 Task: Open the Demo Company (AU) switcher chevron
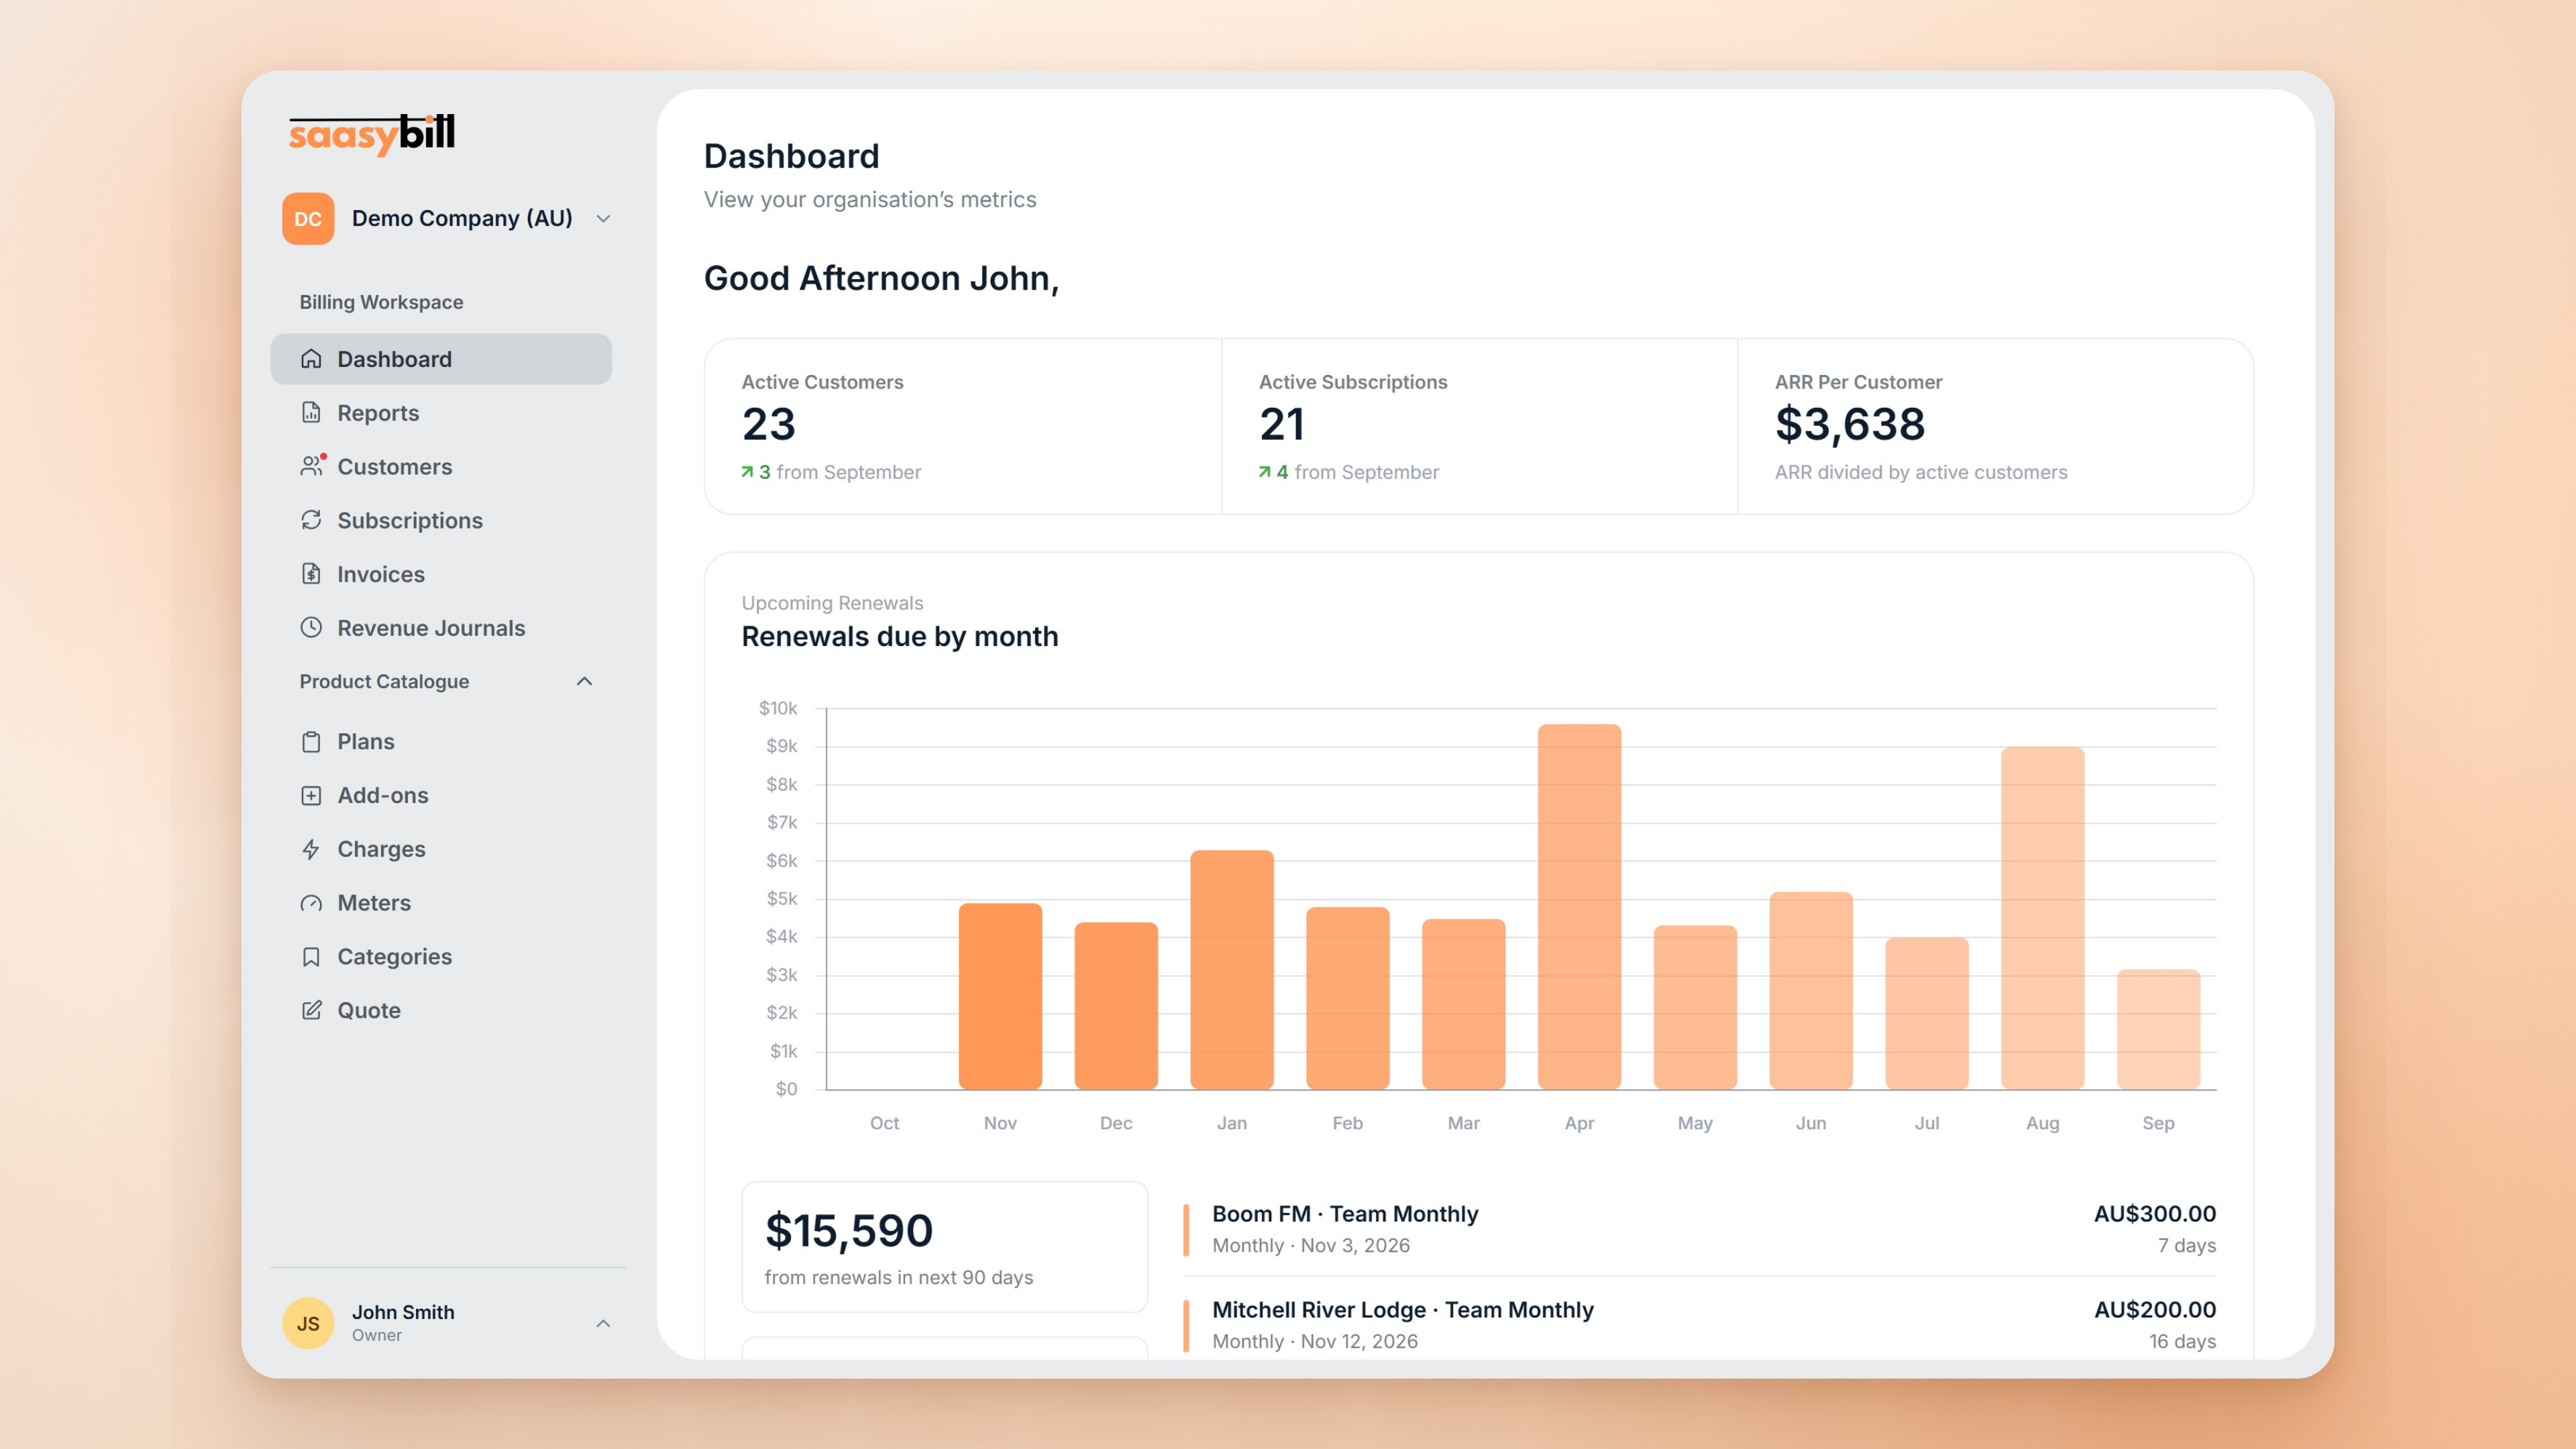click(x=603, y=219)
